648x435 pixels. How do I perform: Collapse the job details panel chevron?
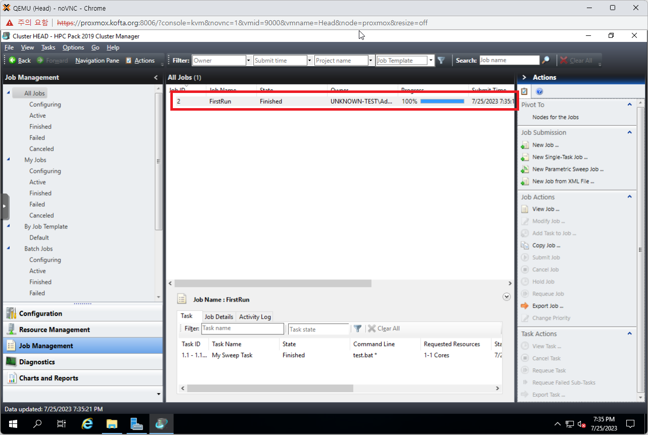tap(506, 297)
